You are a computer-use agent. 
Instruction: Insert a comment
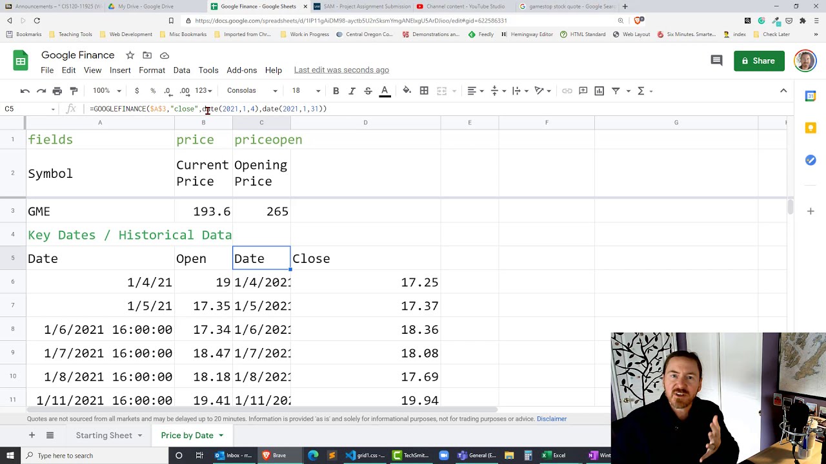[x=583, y=91]
